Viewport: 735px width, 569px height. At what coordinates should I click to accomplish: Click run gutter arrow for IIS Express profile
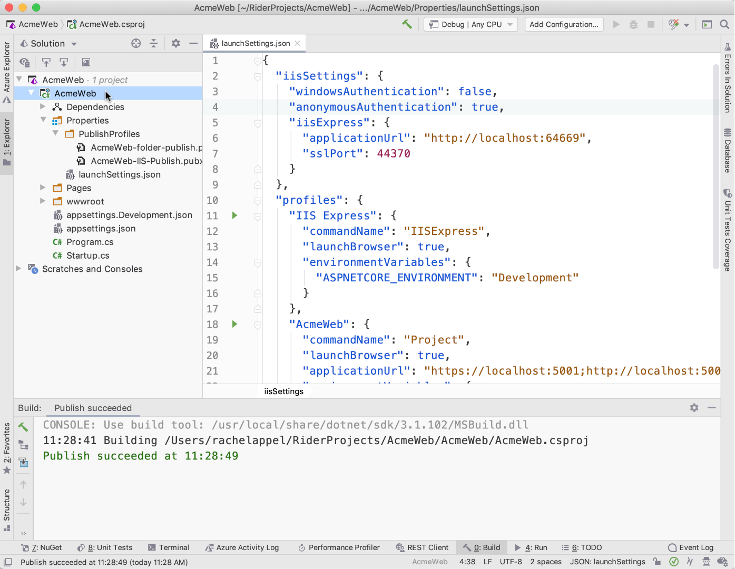click(x=234, y=215)
